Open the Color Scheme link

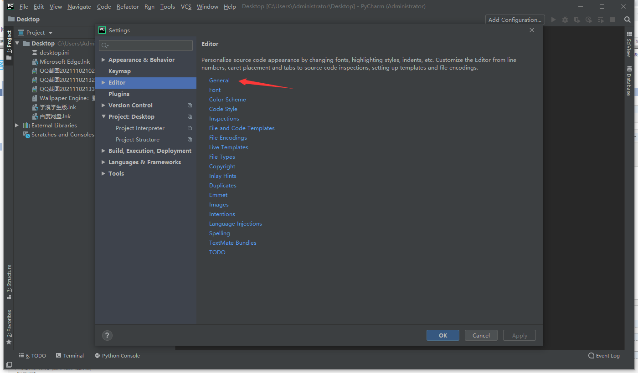227,99
